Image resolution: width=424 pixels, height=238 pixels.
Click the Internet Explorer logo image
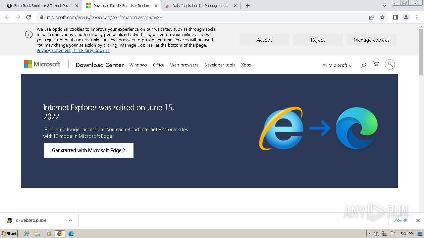281,128
